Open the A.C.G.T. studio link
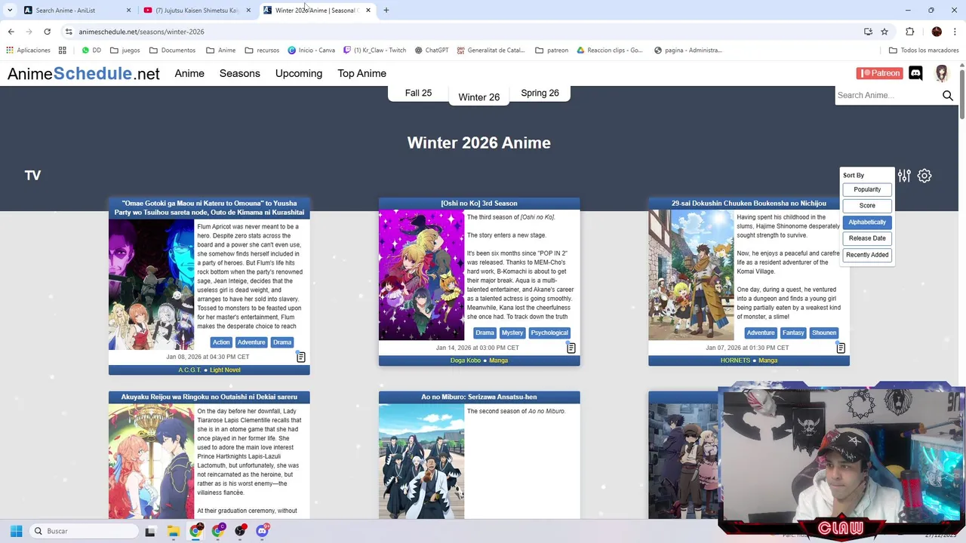The width and height of the screenshot is (966, 543). pos(189,370)
